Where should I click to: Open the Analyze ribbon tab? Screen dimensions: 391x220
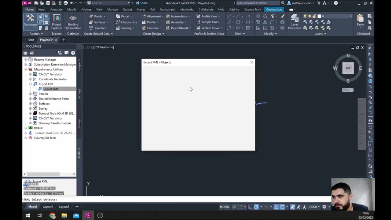click(x=86, y=9)
